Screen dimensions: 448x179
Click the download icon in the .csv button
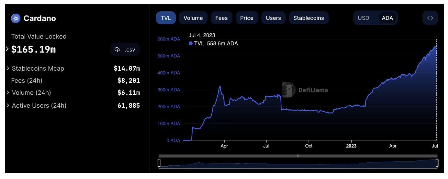click(118, 50)
